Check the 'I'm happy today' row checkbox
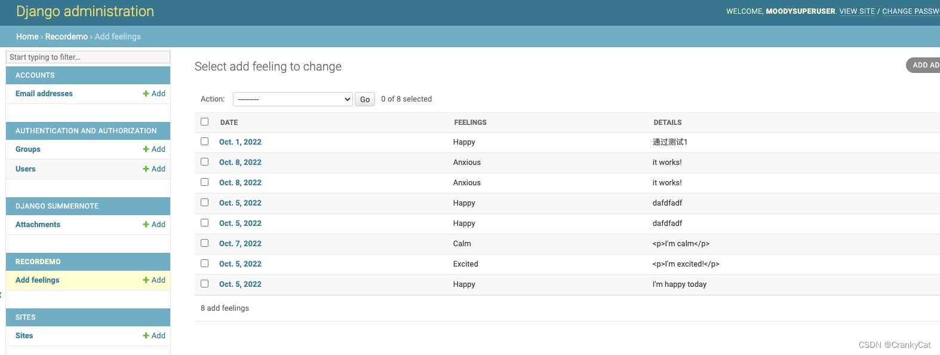Screen dimensions: 940x355 (x=204, y=284)
